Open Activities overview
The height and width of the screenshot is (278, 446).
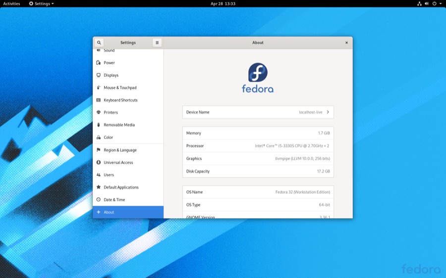[x=12, y=3]
